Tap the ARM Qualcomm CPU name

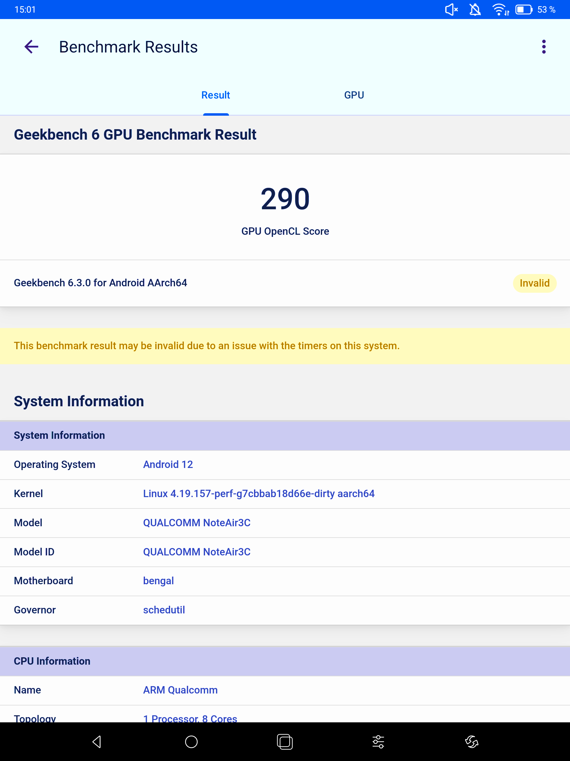pyautogui.click(x=180, y=690)
